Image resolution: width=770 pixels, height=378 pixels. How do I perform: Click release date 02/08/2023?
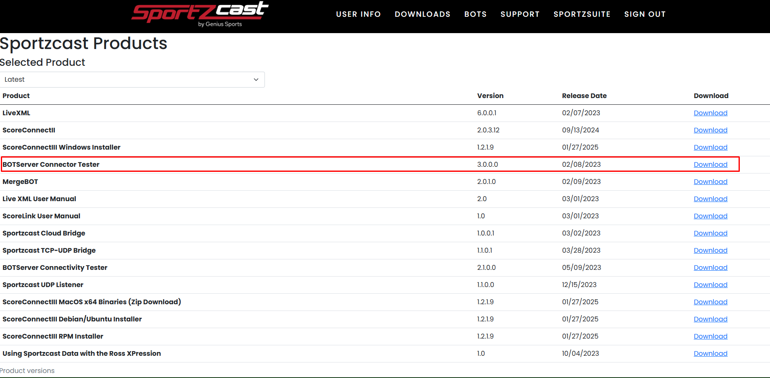[x=581, y=164]
